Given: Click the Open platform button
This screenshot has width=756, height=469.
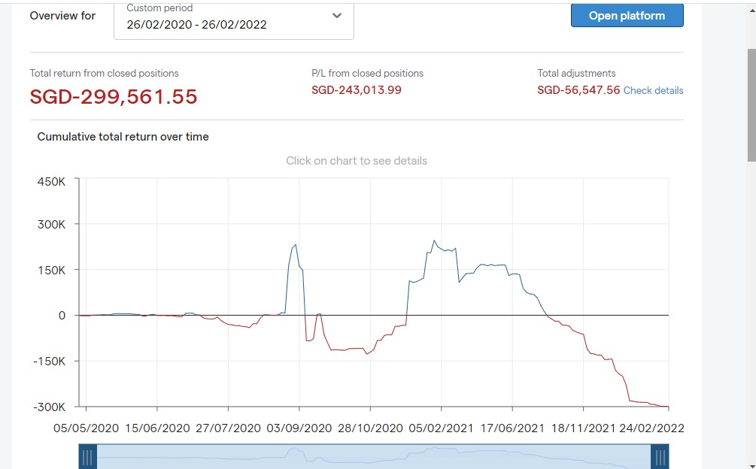Looking at the screenshot, I should (x=627, y=16).
